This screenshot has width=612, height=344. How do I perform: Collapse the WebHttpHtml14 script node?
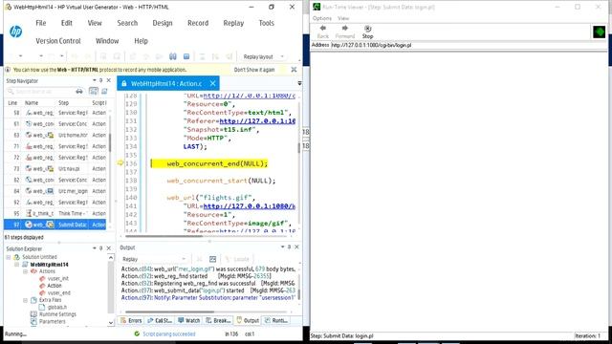click(x=17, y=265)
